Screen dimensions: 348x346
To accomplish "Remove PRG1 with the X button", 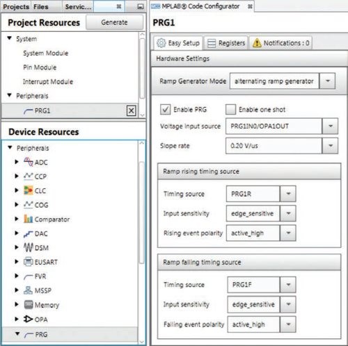I will pos(132,110).
